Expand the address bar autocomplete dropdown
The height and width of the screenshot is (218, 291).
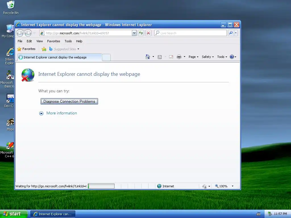pos(134,33)
